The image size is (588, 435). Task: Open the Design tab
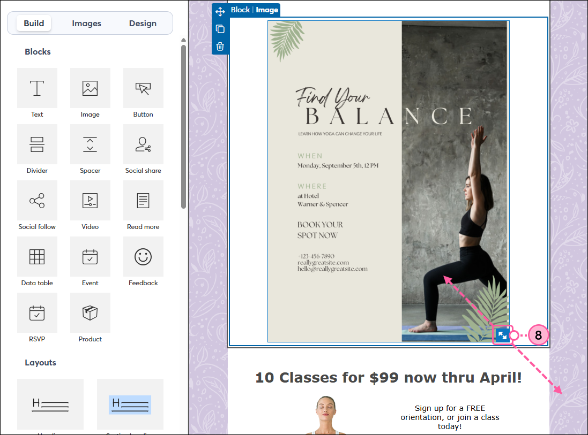[x=143, y=23]
